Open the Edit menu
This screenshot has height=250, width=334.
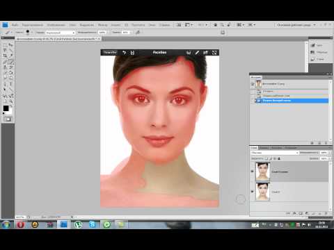coord(33,25)
